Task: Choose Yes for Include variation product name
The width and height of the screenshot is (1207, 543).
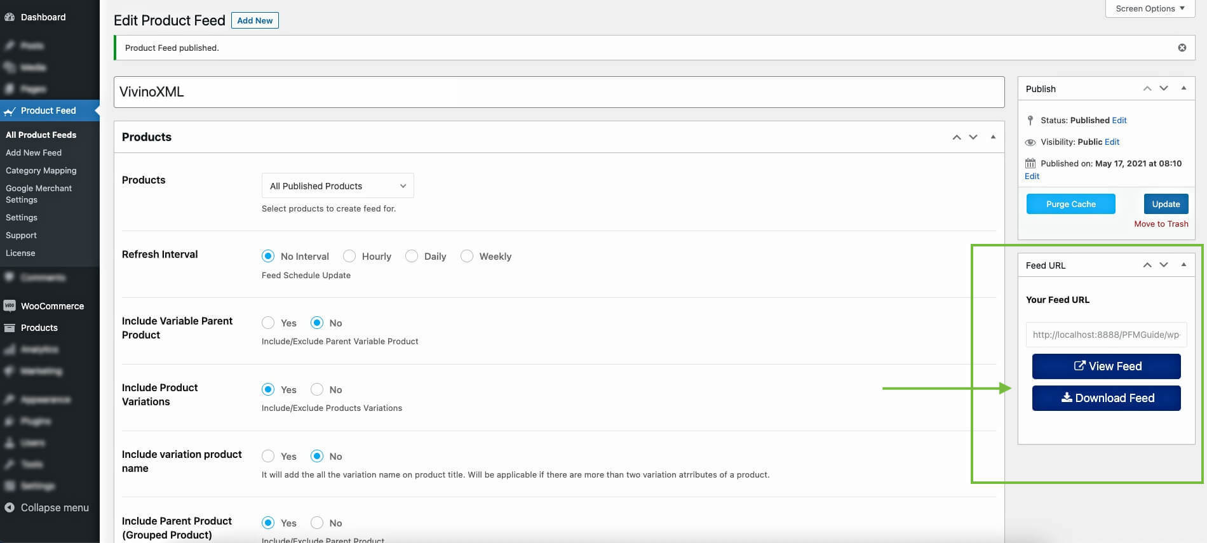Action: click(x=268, y=456)
